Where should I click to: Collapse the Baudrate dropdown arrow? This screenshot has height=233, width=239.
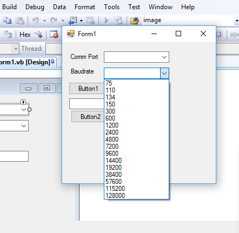164,74
